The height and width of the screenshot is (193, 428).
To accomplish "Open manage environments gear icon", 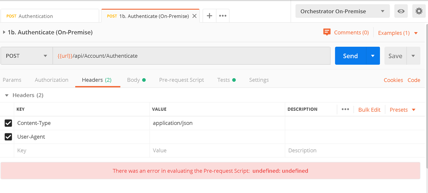I will pyautogui.click(x=418, y=11).
